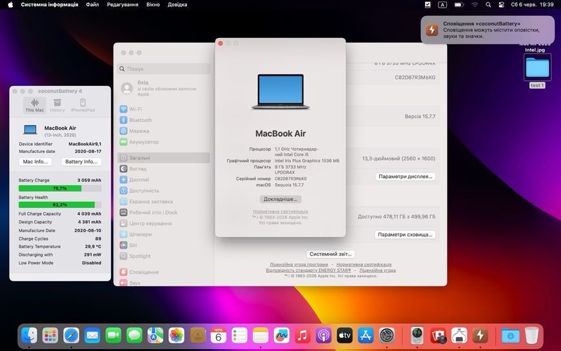Open Нормативна сертифікація link in About window
561x351 pixels.
click(280, 212)
